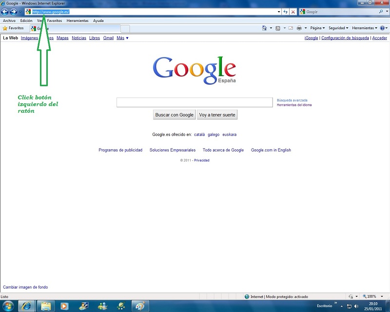This screenshot has width=390, height=312.
Task: Switch Google to galego
Action: point(214,135)
